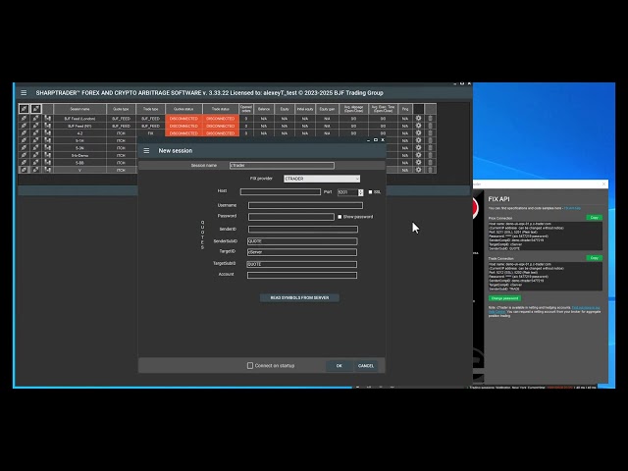The width and height of the screenshot is (628, 471).
Task: Decrease the Port value with down arrow
Action: 360,194
